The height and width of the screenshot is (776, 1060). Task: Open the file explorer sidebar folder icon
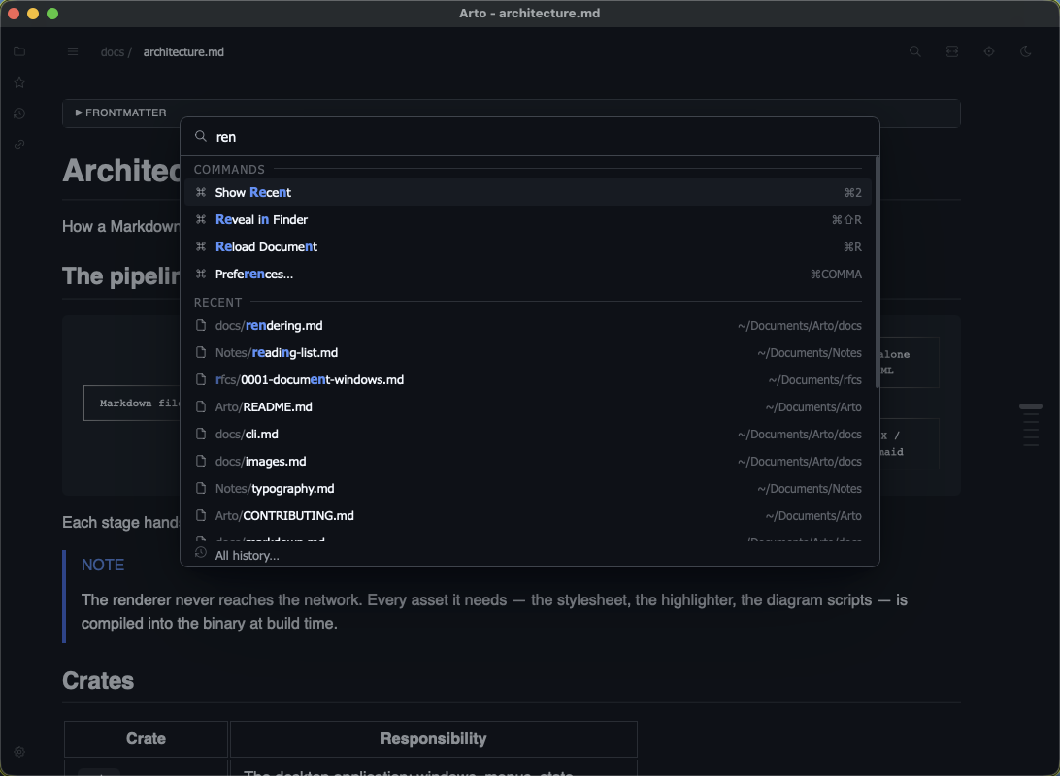(x=19, y=51)
